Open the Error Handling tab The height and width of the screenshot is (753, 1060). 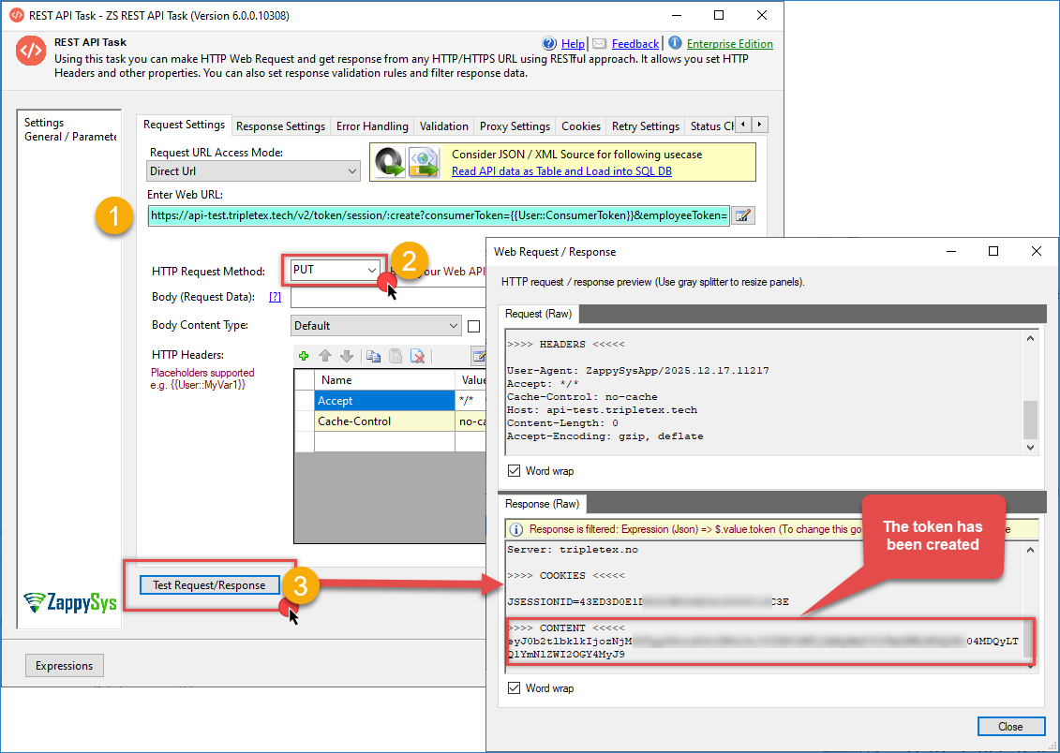pyautogui.click(x=372, y=126)
